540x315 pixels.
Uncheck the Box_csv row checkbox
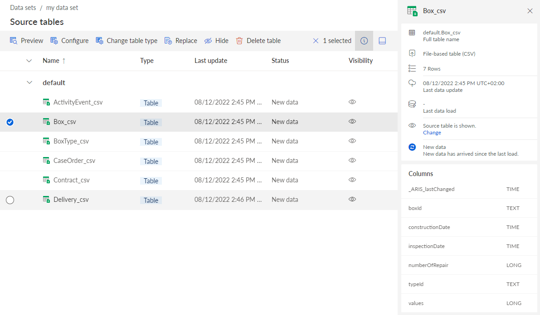point(10,122)
